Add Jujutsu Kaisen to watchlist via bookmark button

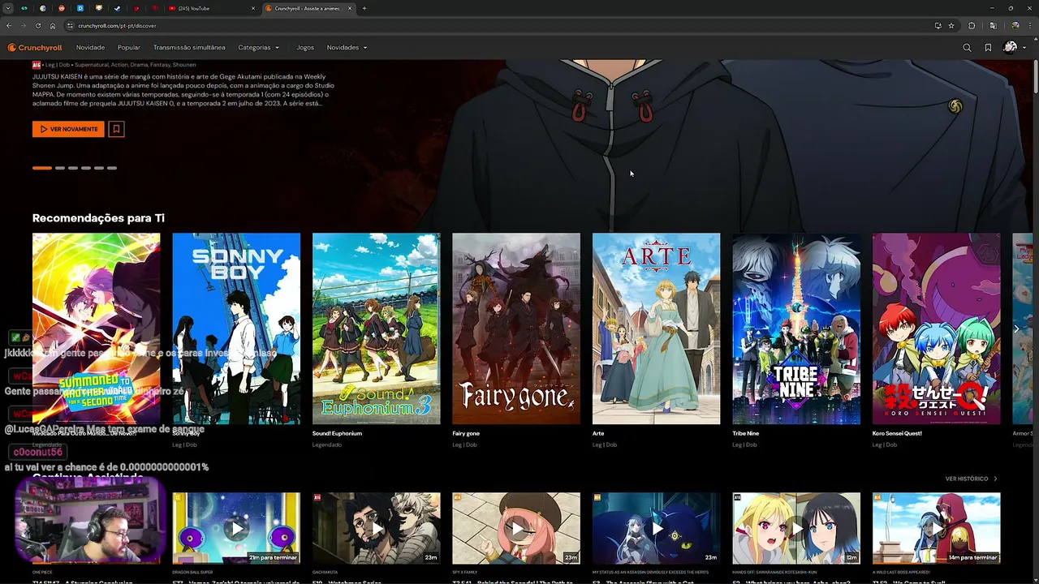[116, 129]
